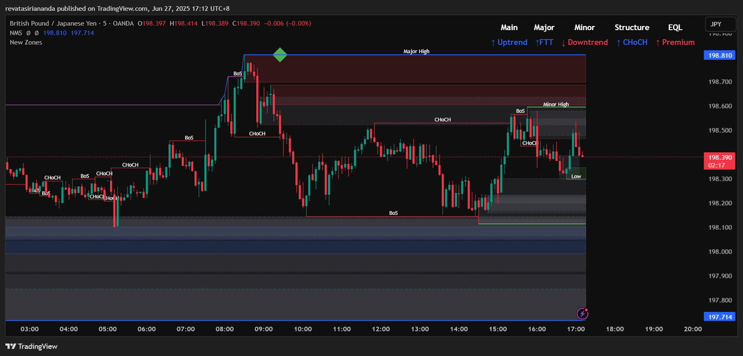The image size is (743, 356).
Task: Select the NMS indicator legend
Action: (16, 33)
